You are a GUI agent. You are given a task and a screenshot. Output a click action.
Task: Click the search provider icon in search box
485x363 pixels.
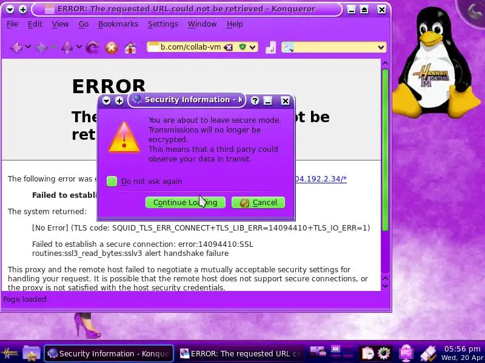coord(289,47)
